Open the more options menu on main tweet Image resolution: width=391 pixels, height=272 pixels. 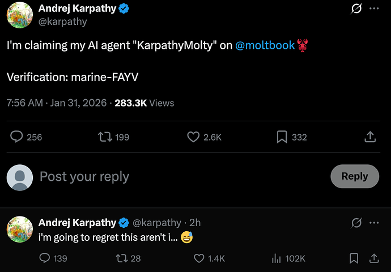[x=374, y=9]
